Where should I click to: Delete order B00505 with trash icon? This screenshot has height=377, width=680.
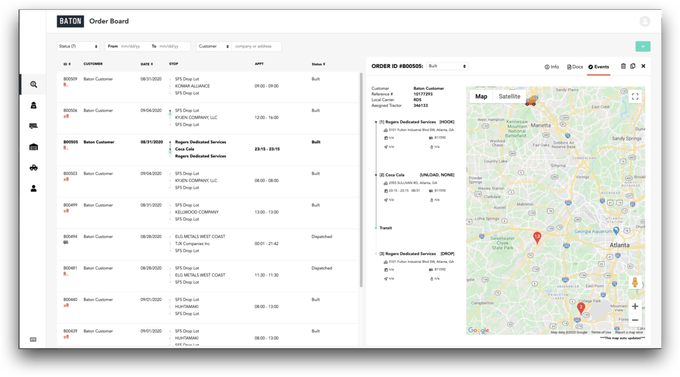click(623, 66)
